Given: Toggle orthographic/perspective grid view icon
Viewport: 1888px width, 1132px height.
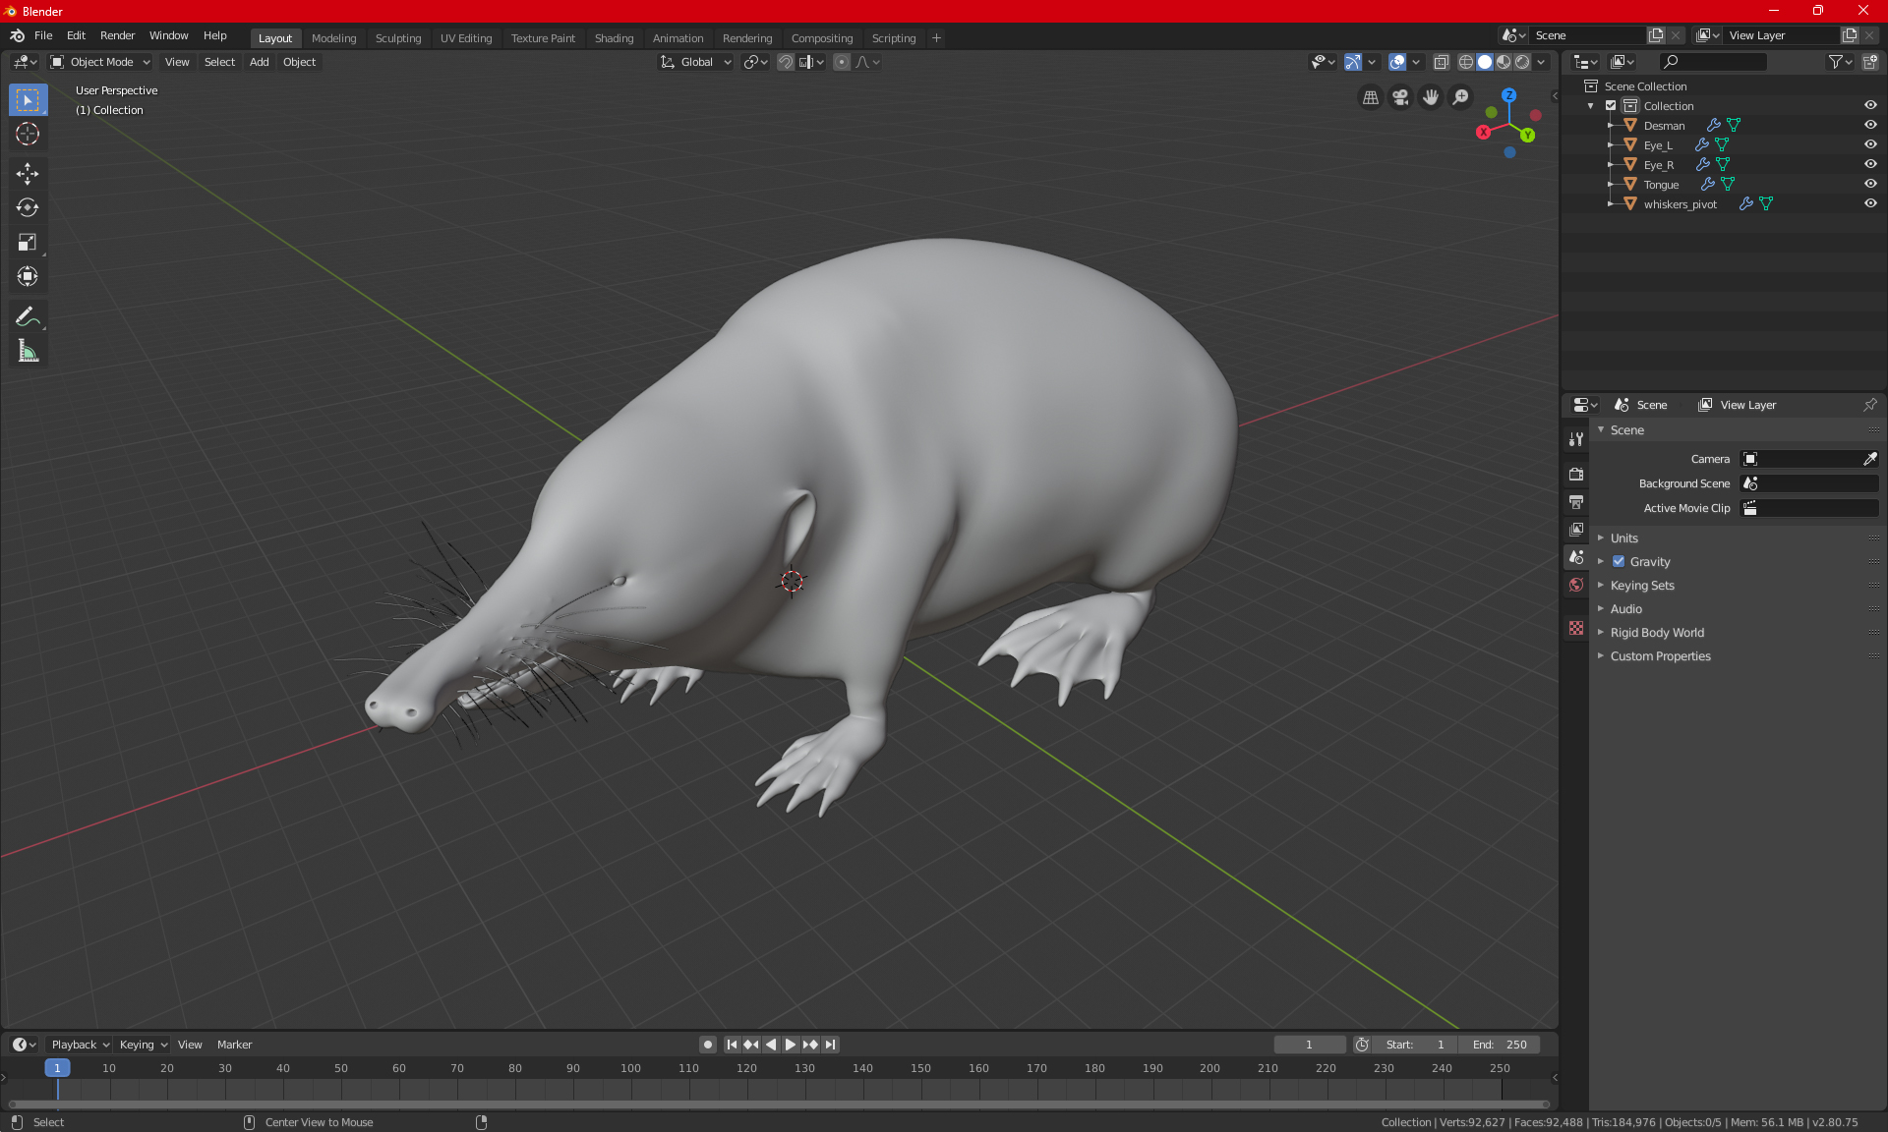Looking at the screenshot, I should (x=1370, y=97).
